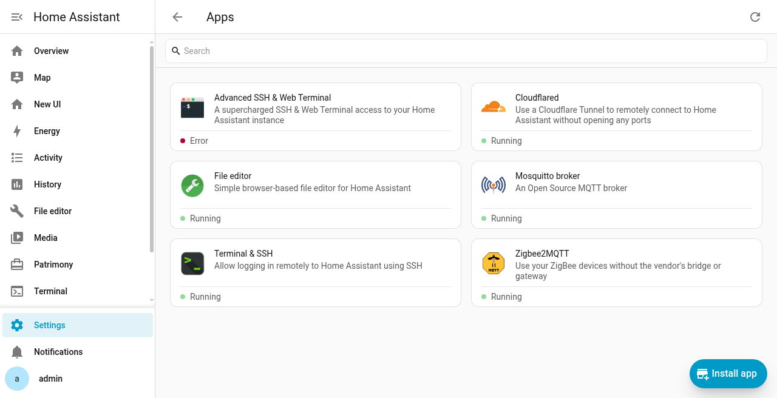The width and height of the screenshot is (777, 398).
Task: Click the Cloudflared cloud logo
Action: pos(494,107)
